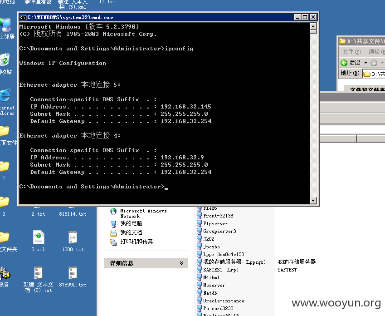
Task: Open the 文件(F) menu in Explorer window
Action: (x=351, y=52)
